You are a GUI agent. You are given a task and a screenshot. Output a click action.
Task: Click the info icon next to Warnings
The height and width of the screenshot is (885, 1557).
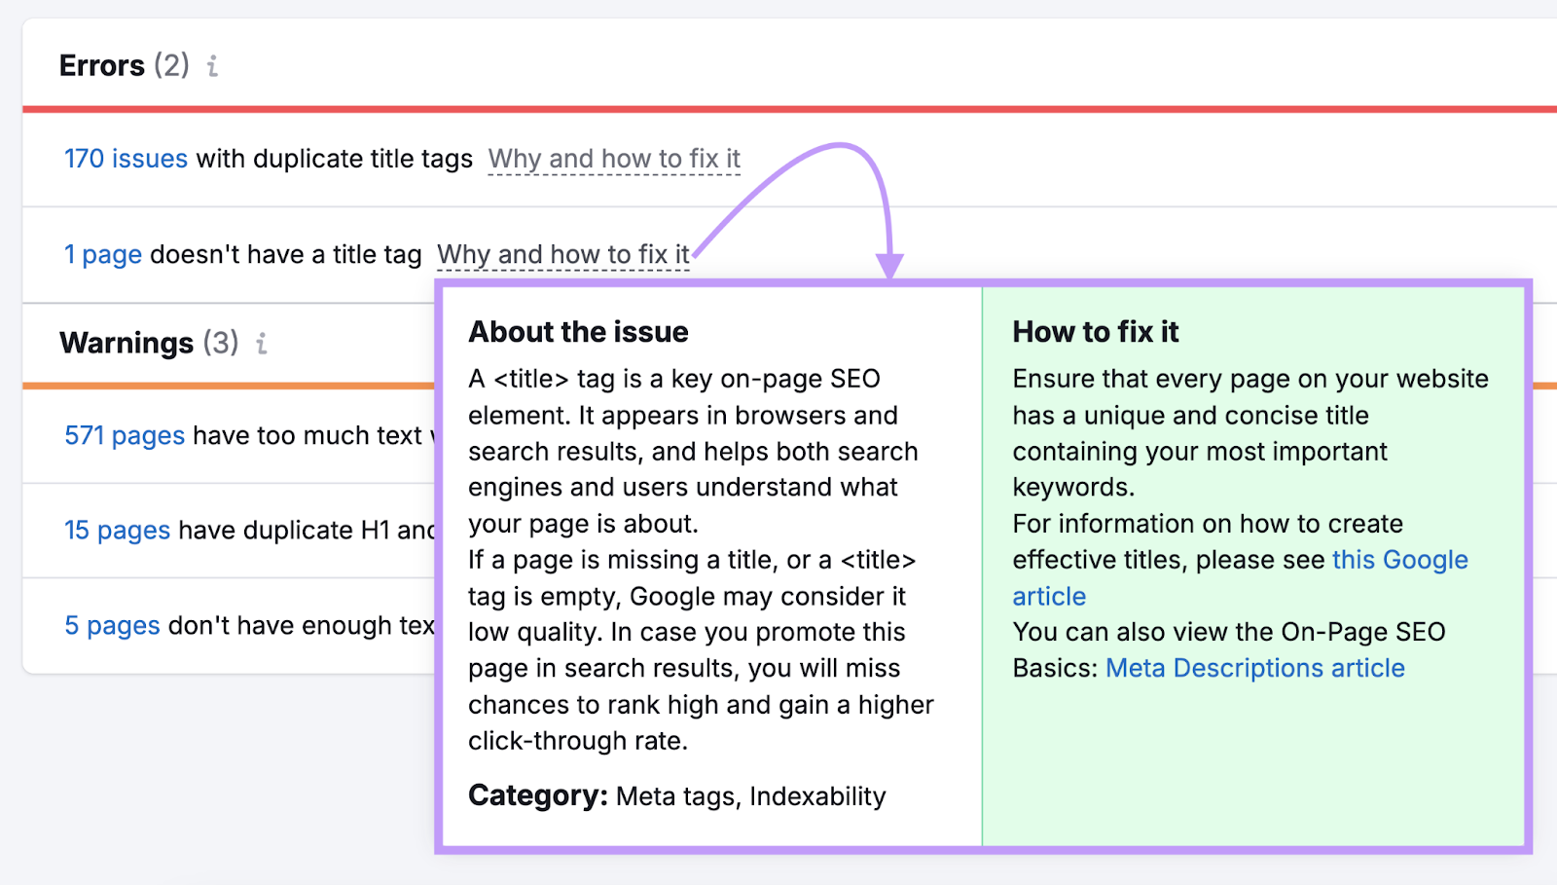click(260, 344)
